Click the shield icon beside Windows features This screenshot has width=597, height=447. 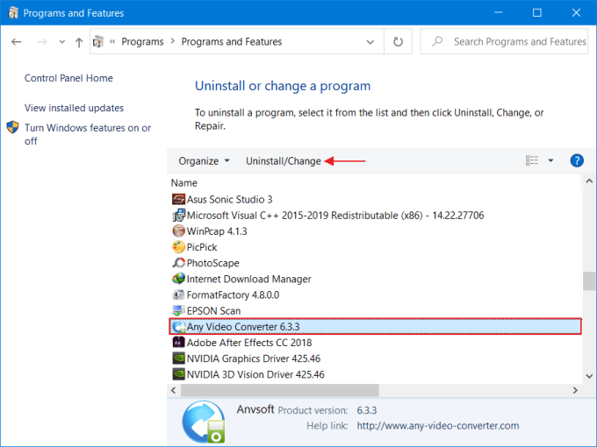[12, 128]
